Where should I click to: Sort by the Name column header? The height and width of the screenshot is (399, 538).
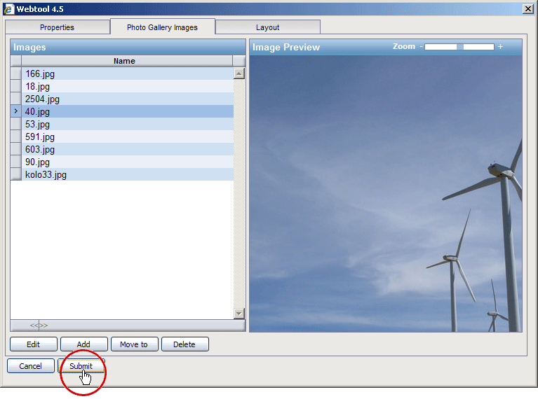(124, 61)
